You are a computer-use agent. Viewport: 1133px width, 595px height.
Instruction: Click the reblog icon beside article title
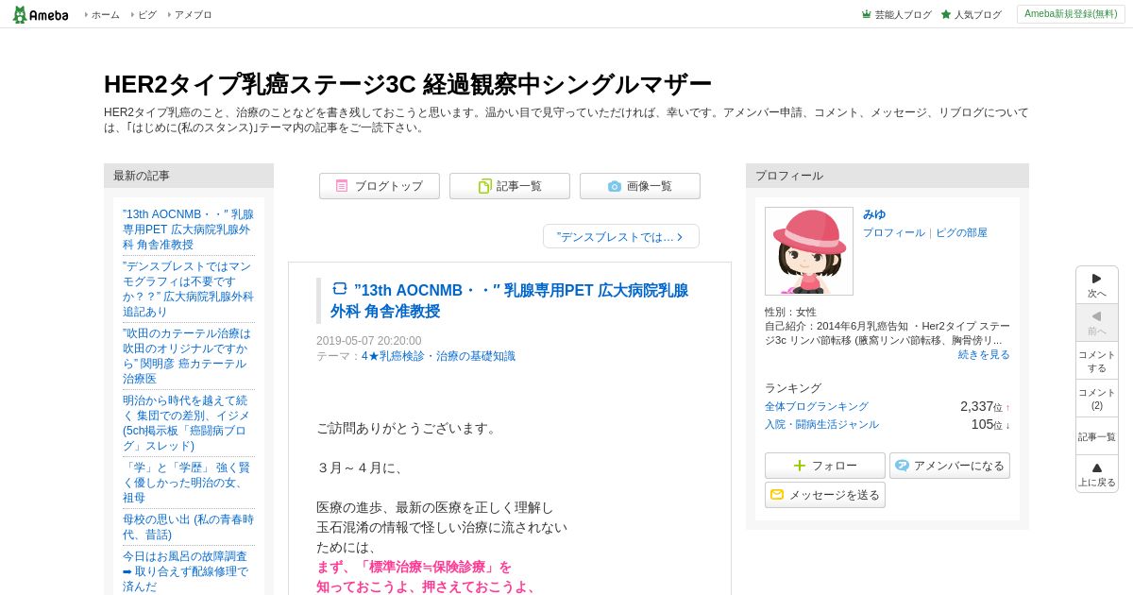click(x=340, y=289)
